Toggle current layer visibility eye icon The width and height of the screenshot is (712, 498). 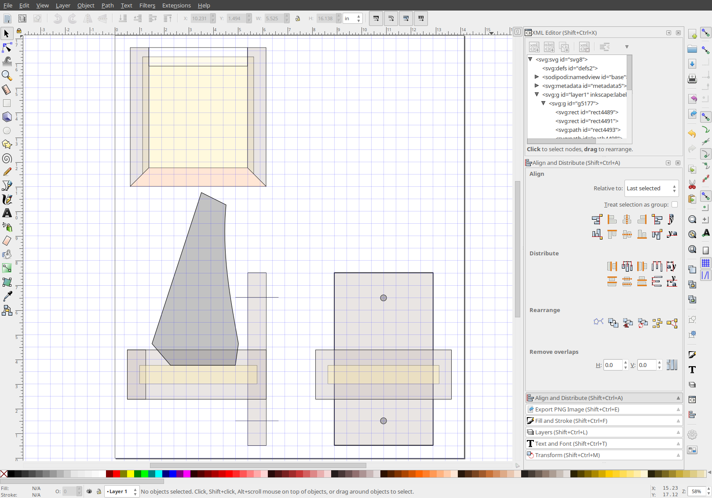pos(89,491)
